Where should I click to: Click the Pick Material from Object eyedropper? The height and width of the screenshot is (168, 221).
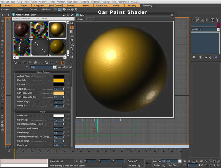tap(27, 67)
